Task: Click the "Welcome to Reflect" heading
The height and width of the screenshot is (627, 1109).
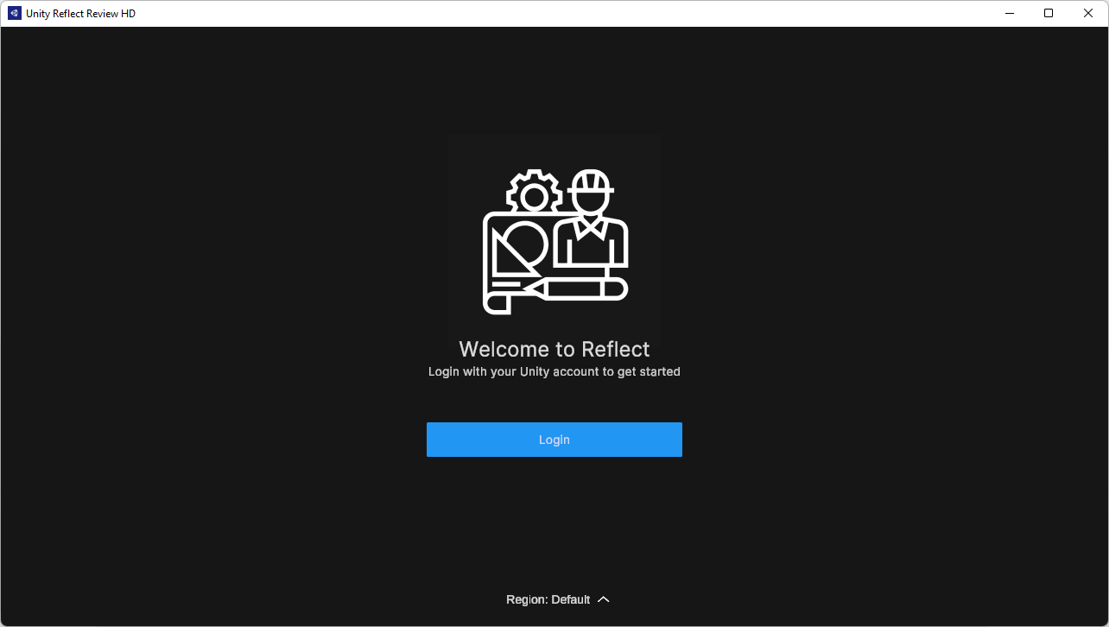Action: click(554, 349)
